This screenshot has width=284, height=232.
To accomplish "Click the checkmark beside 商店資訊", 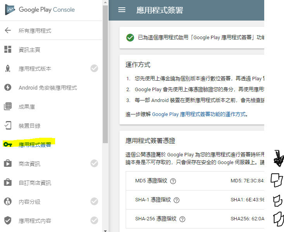I will click(94, 164).
